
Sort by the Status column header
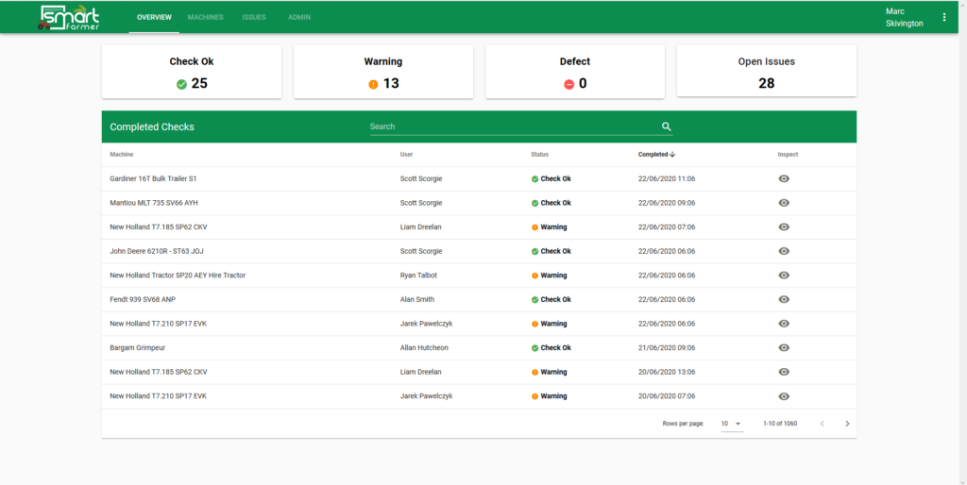click(539, 155)
